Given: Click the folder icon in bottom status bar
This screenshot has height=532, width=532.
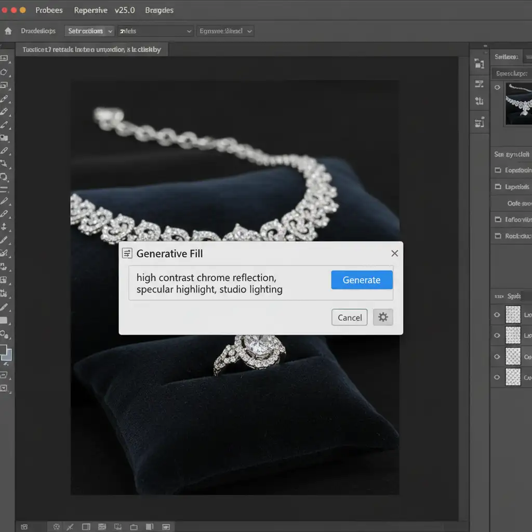Looking at the screenshot, I should [x=135, y=527].
